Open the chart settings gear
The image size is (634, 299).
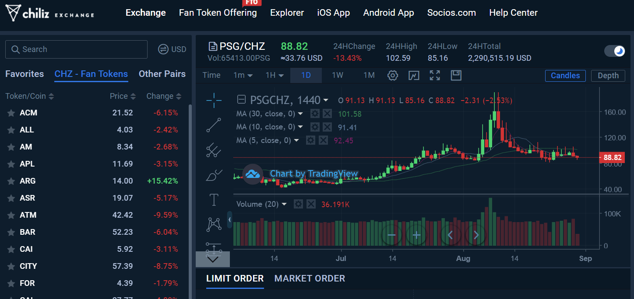point(393,75)
